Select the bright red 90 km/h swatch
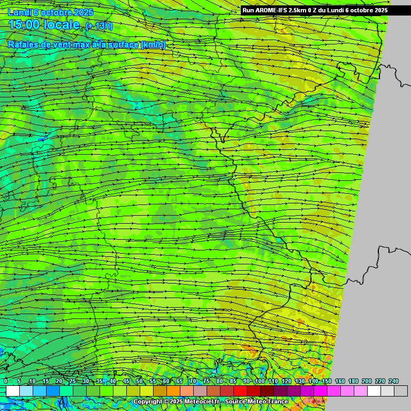411x411 pixels. tap(253, 391)
